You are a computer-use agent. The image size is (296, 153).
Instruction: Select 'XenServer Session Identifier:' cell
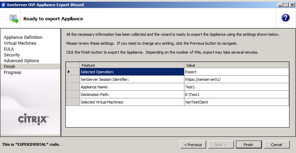click(x=132, y=79)
